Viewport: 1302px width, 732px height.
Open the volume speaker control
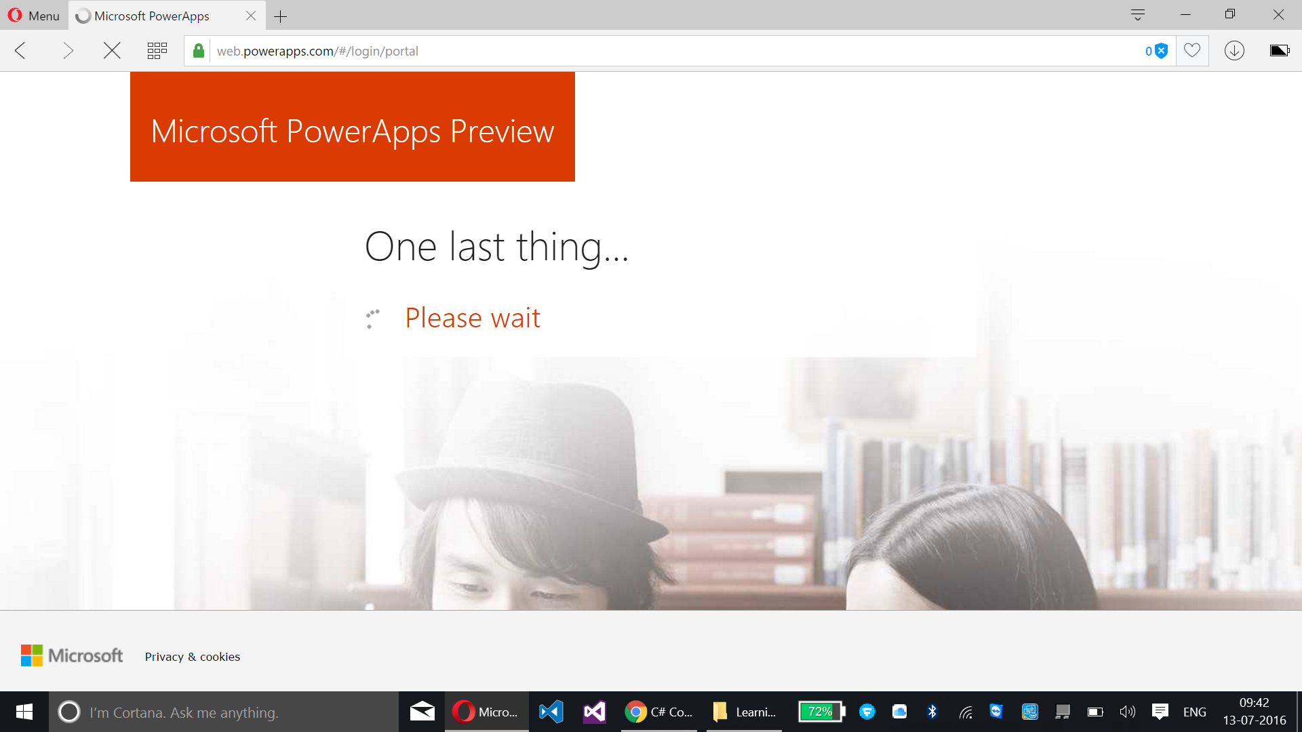1128,712
